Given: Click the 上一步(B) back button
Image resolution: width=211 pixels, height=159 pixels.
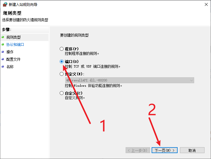Looking at the screenshot, I should coord(138,150).
